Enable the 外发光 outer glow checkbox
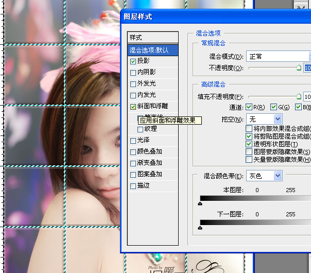 pyautogui.click(x=133, y=84)
